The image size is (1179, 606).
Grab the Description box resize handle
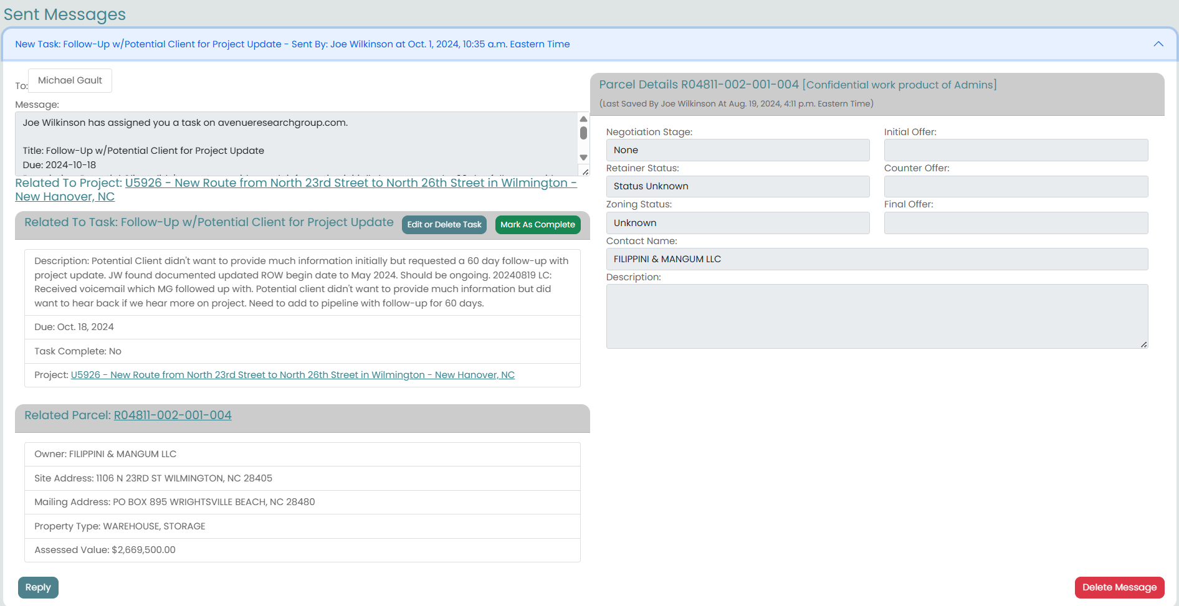pyautogui.click(x=1143, y=344)
